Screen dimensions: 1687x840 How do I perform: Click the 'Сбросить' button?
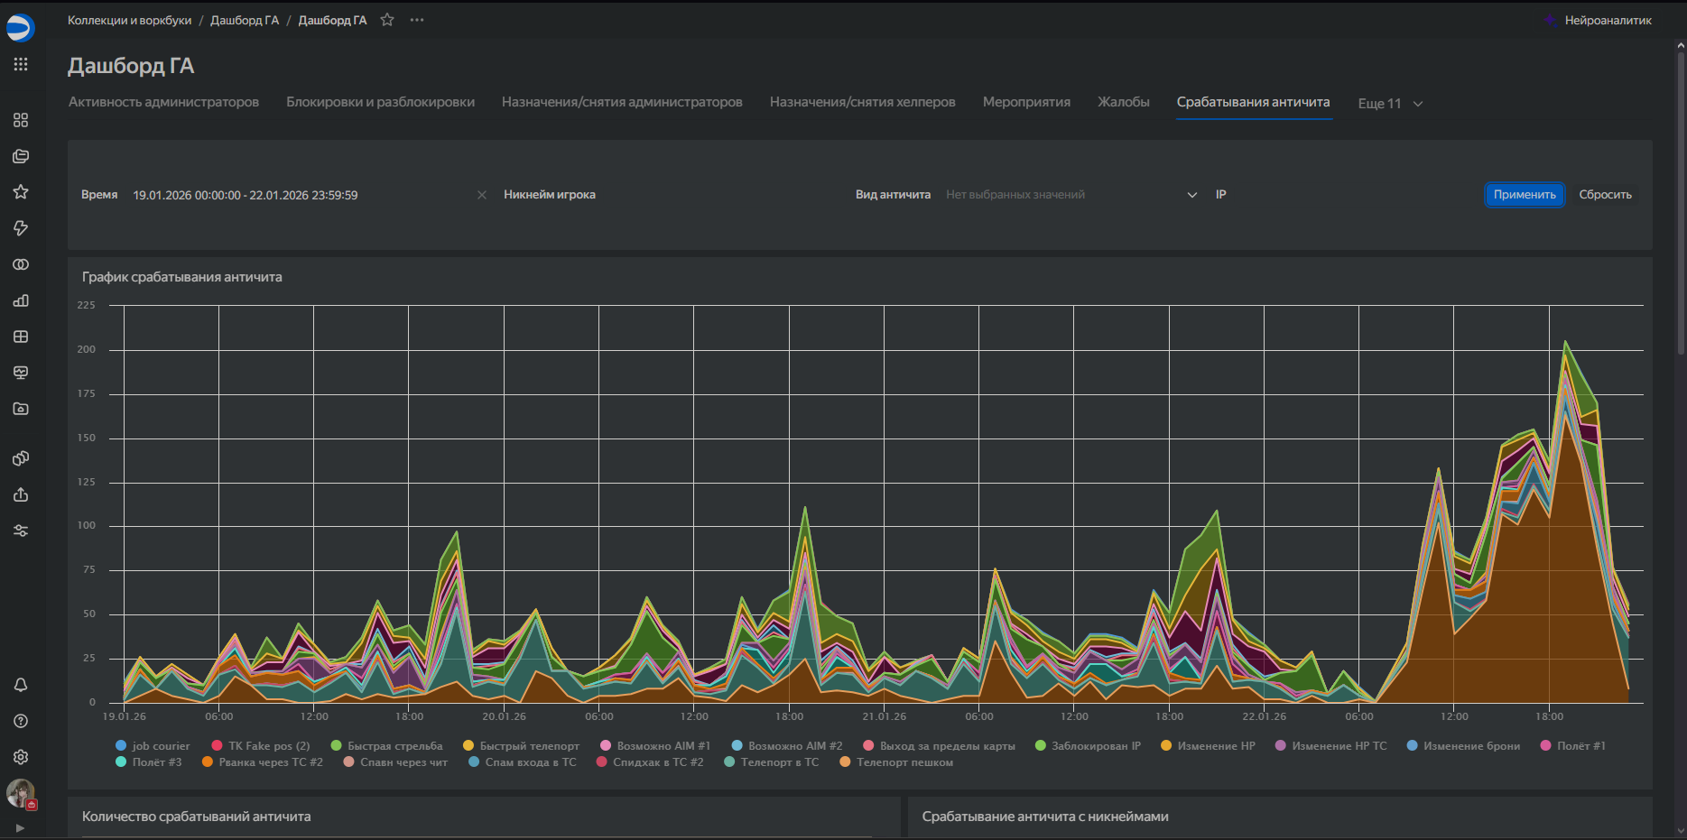1605,195
